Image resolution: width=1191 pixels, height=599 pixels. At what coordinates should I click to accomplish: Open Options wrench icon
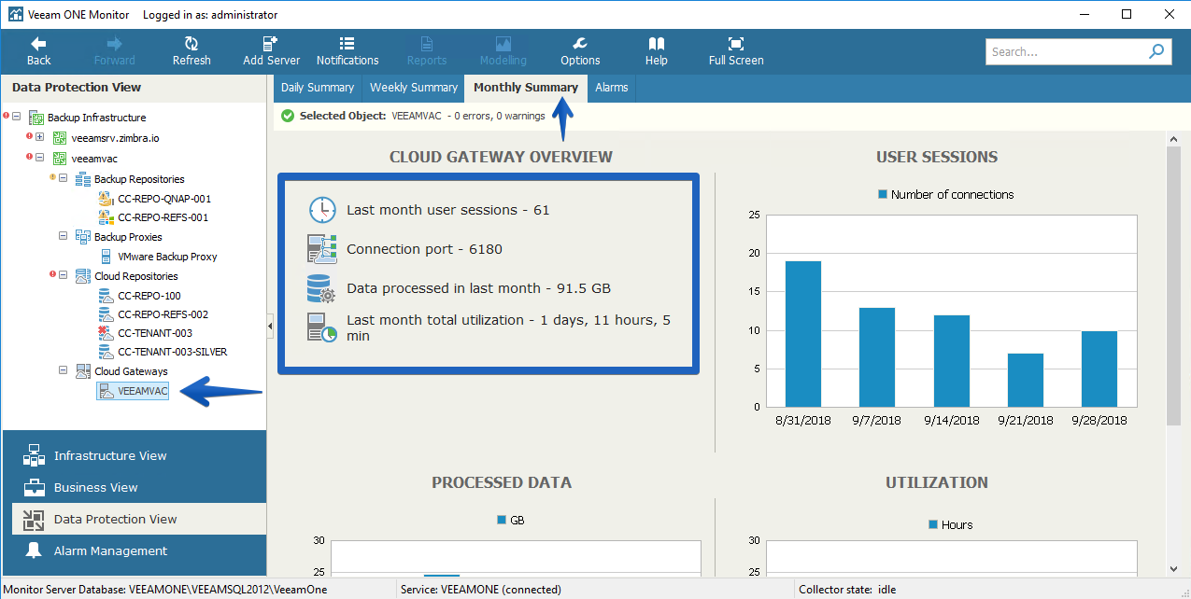[x=580, y=43]
